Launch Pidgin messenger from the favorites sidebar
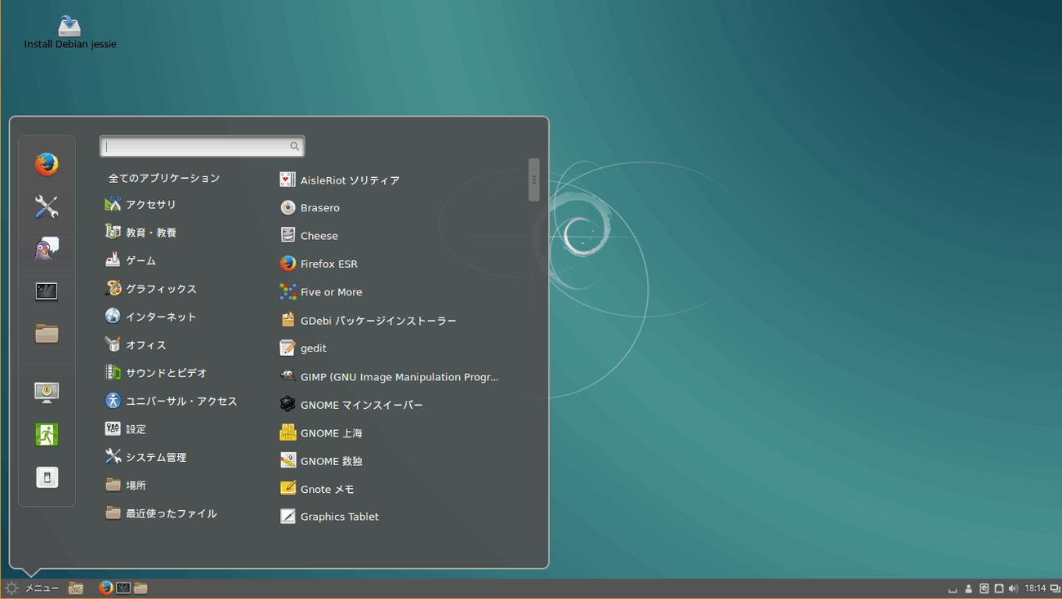 [47, 249]
